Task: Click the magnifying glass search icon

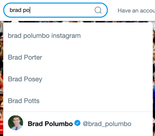Action: click(x=98, y=10)
